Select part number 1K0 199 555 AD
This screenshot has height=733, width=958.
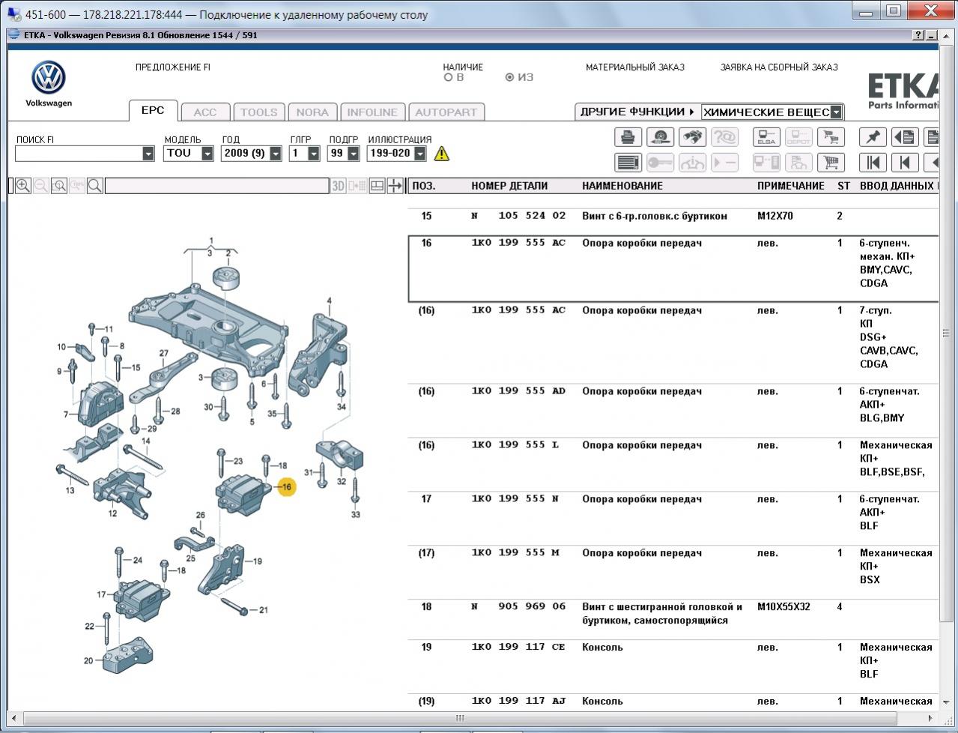click(518, 391)
